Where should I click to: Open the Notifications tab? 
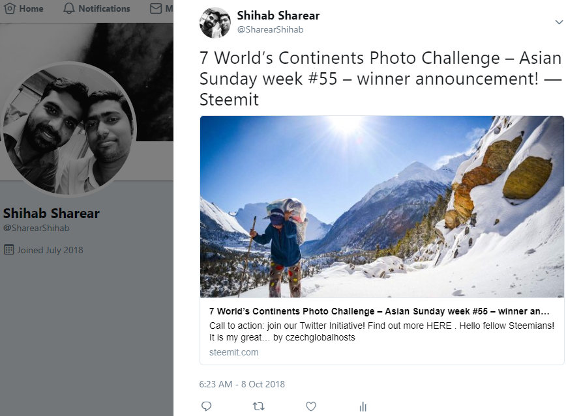tap(97, 8)
